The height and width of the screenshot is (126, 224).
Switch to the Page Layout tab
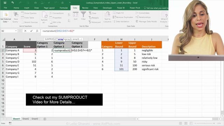click(x=49, y=8)
